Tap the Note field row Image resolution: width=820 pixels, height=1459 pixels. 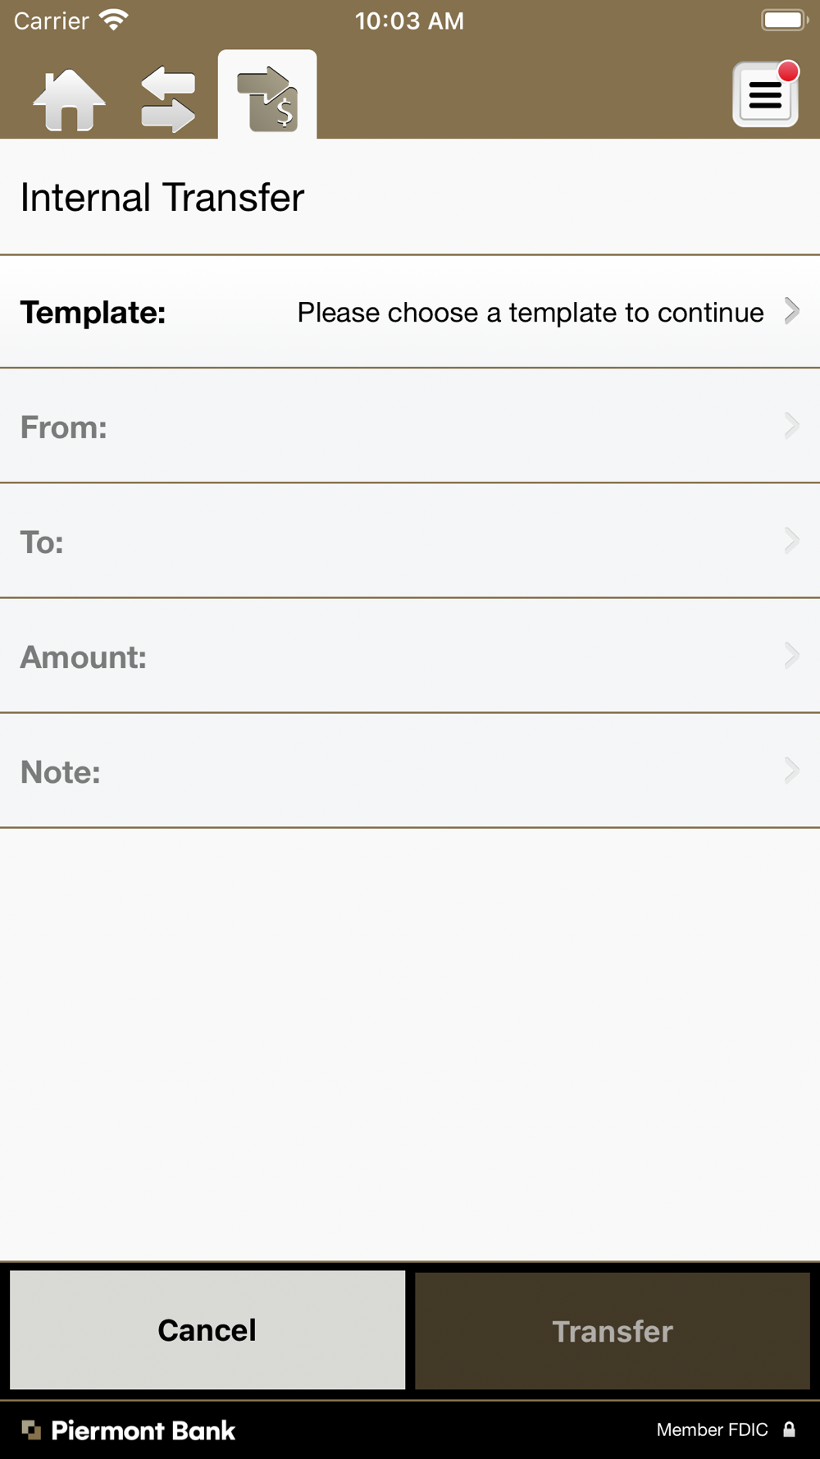click(410, 771)
